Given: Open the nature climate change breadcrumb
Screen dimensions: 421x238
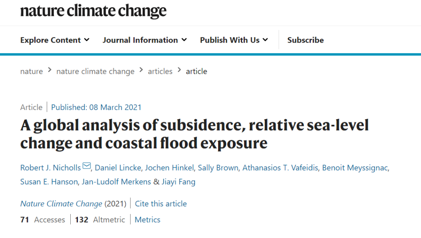Looking at the screenshot, I should (x=95, y=71).
